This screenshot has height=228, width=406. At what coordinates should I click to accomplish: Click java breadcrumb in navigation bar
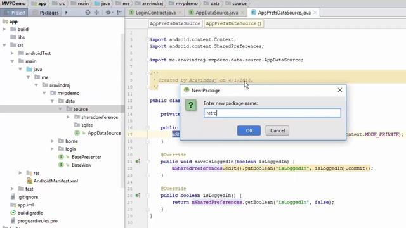102,3
